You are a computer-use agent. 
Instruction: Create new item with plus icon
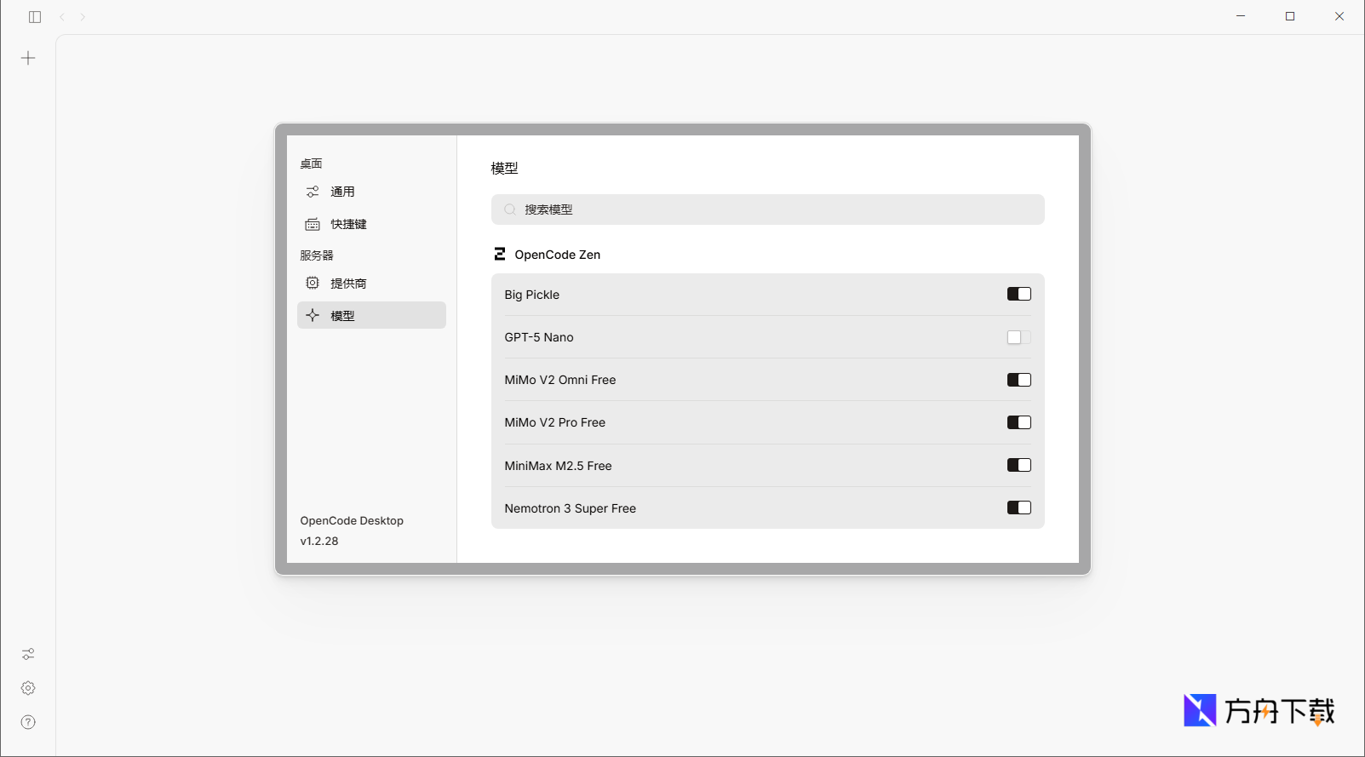[x=28, y=58]
